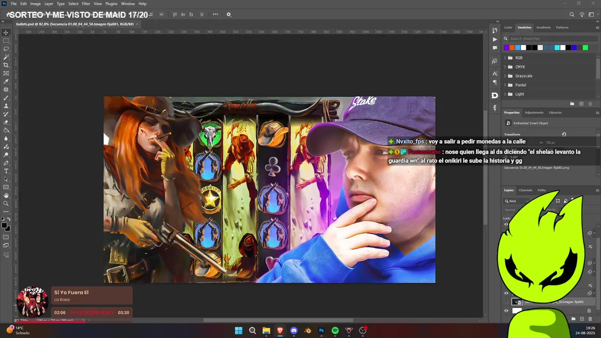
Task: Open the Filter menu
Action: (x=86, y=4)
